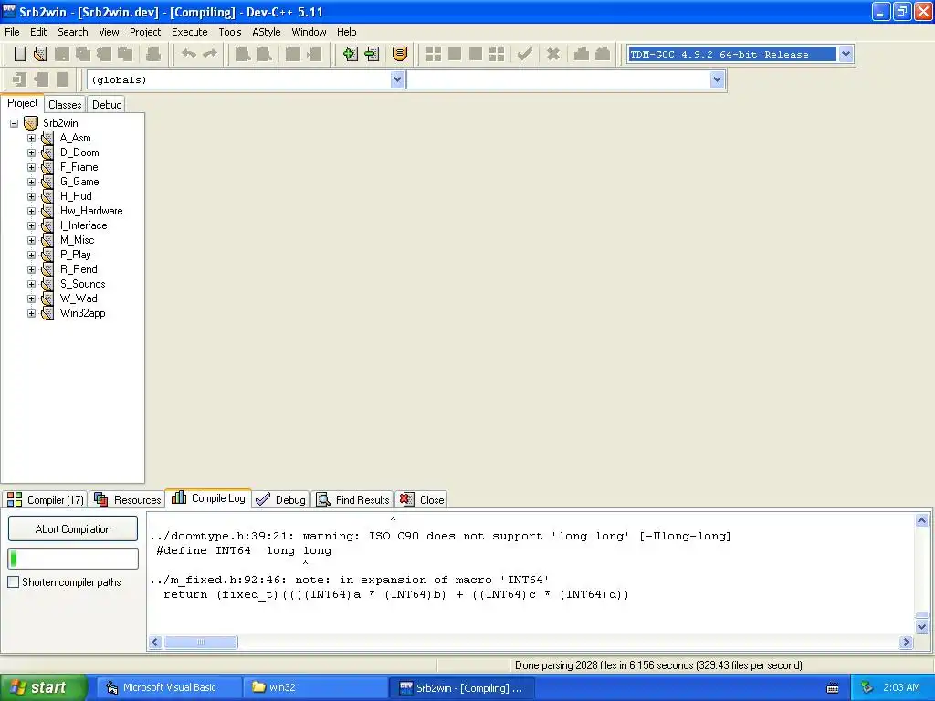The height and width of the screenshot is (701, 935).
Task: Click the green Add to project icon
Action: [351, 54]
